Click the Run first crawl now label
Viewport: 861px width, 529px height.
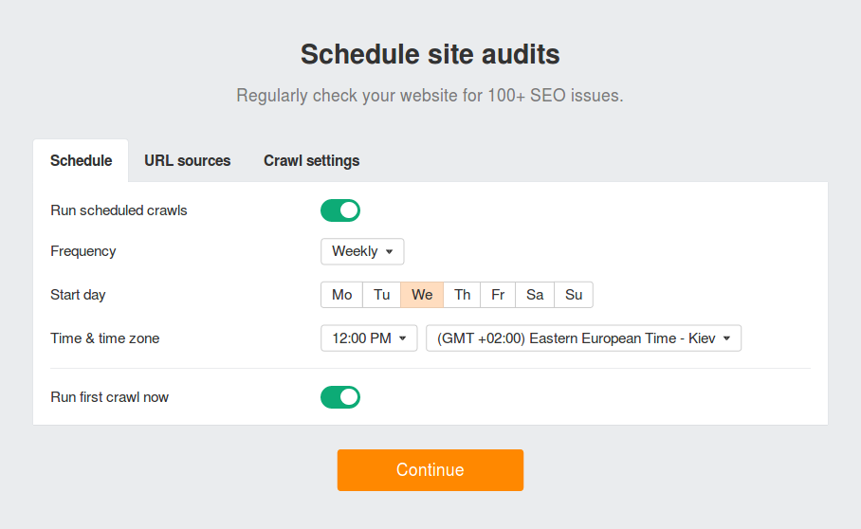tap(109, 397)
